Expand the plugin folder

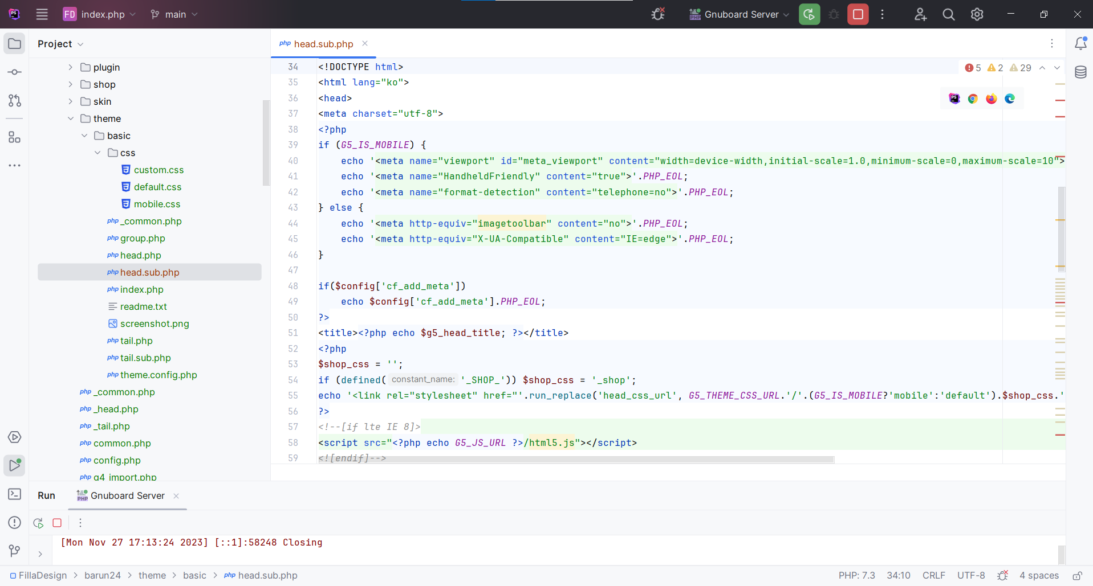[x=71, y=67]
